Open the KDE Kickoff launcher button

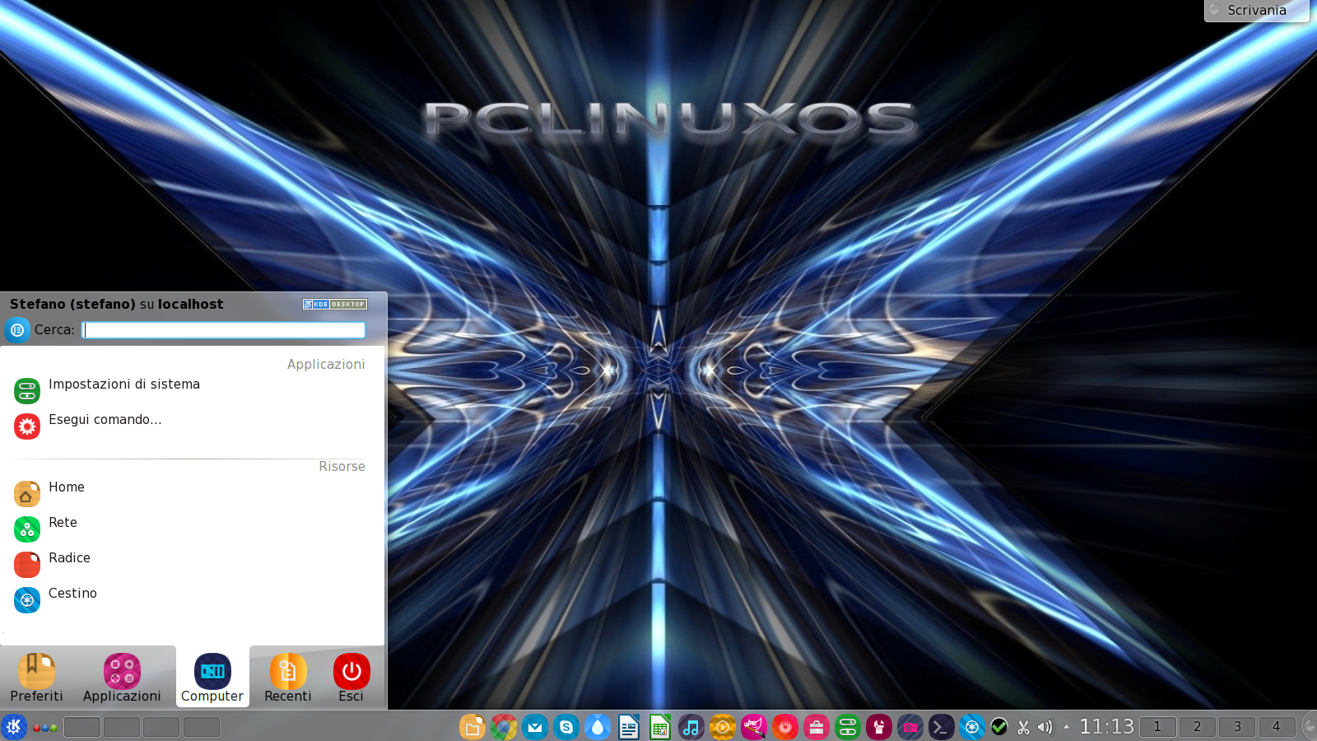14,727
